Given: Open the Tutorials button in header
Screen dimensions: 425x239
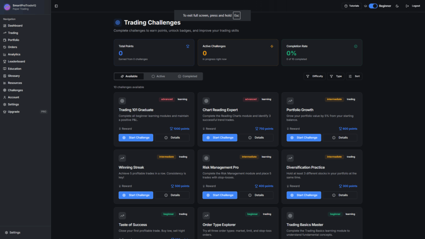Looking at the screenshot, I should coord(352,6).
